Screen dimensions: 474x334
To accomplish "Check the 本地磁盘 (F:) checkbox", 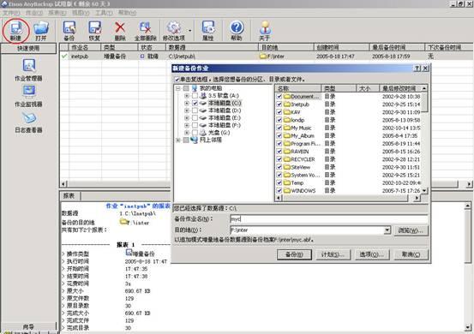I will (195, 125).
